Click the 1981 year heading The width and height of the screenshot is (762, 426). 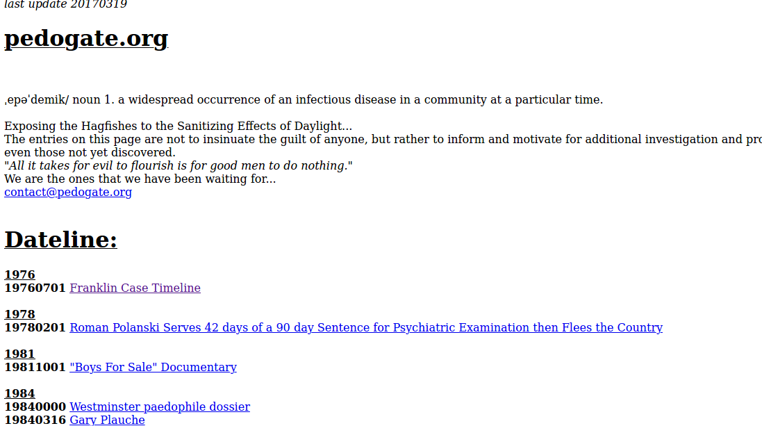(x=19, y=354)
